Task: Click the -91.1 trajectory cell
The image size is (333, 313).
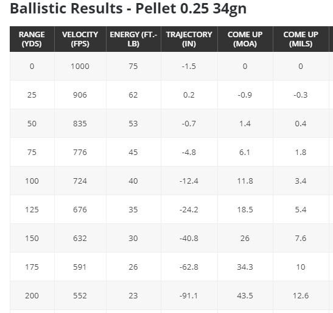Action: coord(189,295)
